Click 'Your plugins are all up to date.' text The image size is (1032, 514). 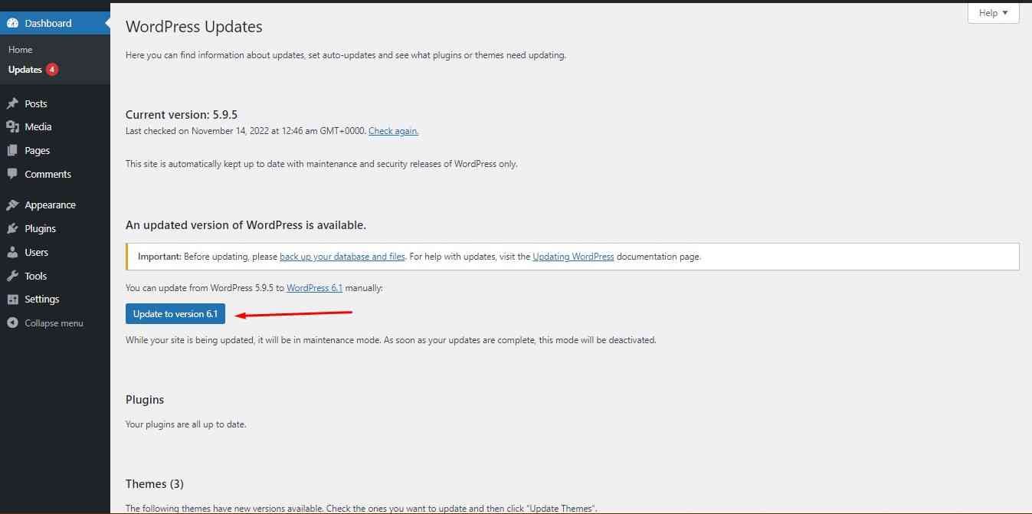click(186, 424)
